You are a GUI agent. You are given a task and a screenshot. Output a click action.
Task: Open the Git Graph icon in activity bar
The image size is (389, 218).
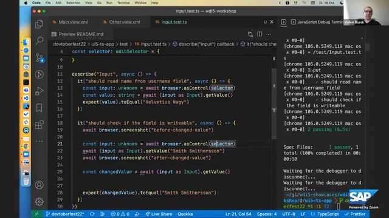[x=39, y=74]
